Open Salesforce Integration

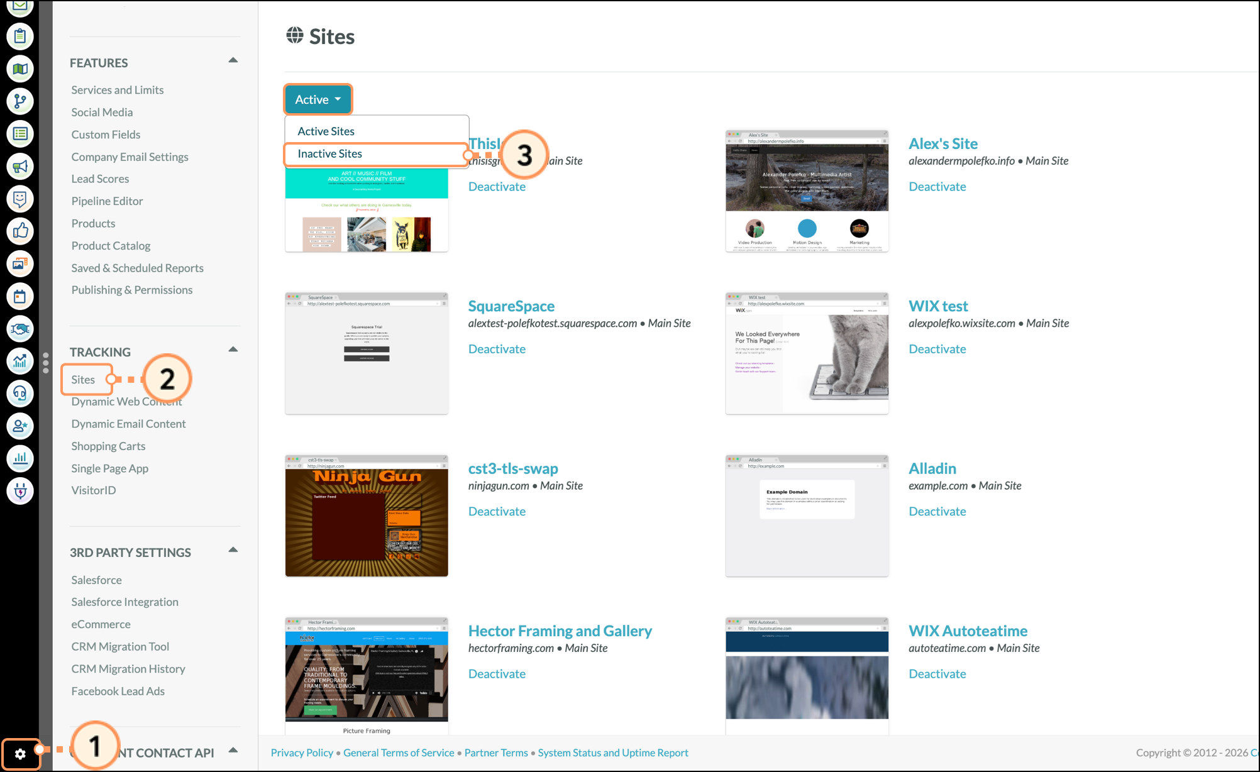125,602
